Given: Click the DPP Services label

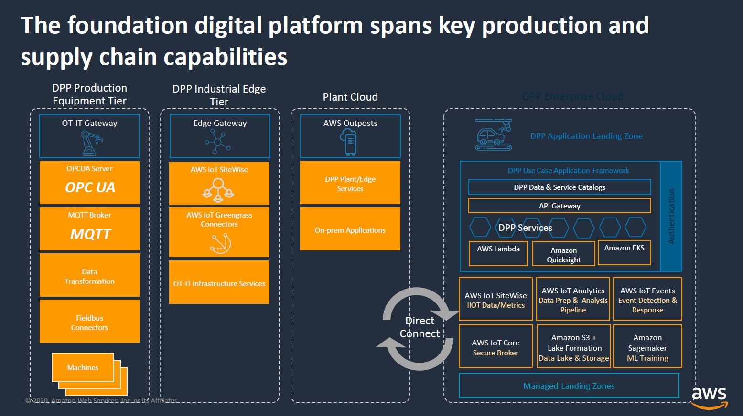Looking at the screenshot, I should click(x=525, y=228).
